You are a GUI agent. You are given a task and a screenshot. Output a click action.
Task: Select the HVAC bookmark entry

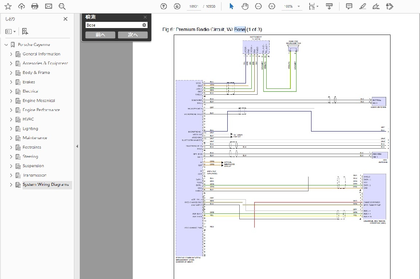coord(28,119)
